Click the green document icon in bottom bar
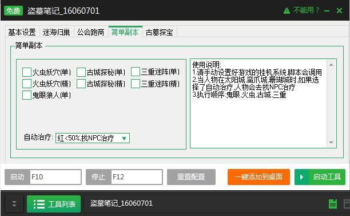Screen dimensions: 350x216 tap(333, 204)
